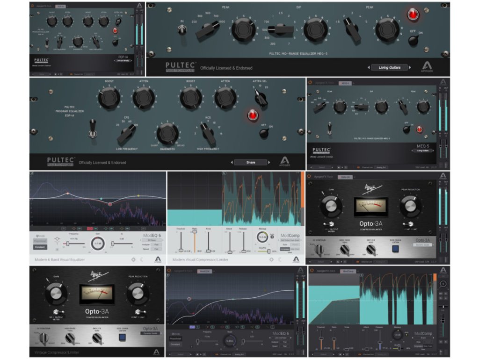Screen dimensions: 479x359
Task: Go to previous preset before Living Guitars
Action: tap(369, 67)
